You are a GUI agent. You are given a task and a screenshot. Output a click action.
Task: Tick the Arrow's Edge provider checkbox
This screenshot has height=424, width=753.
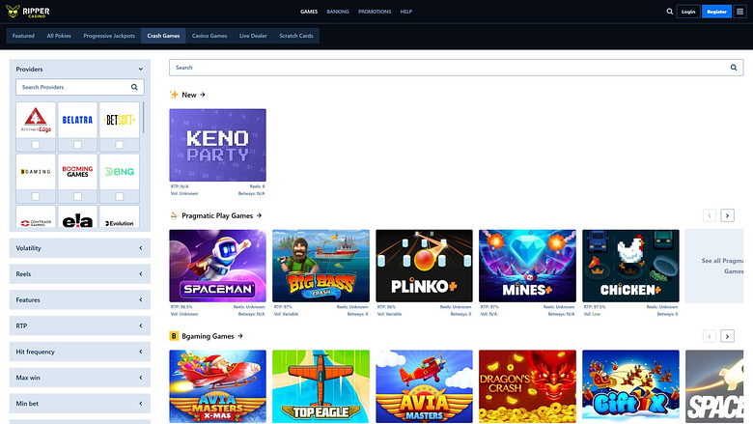[36, 145]
